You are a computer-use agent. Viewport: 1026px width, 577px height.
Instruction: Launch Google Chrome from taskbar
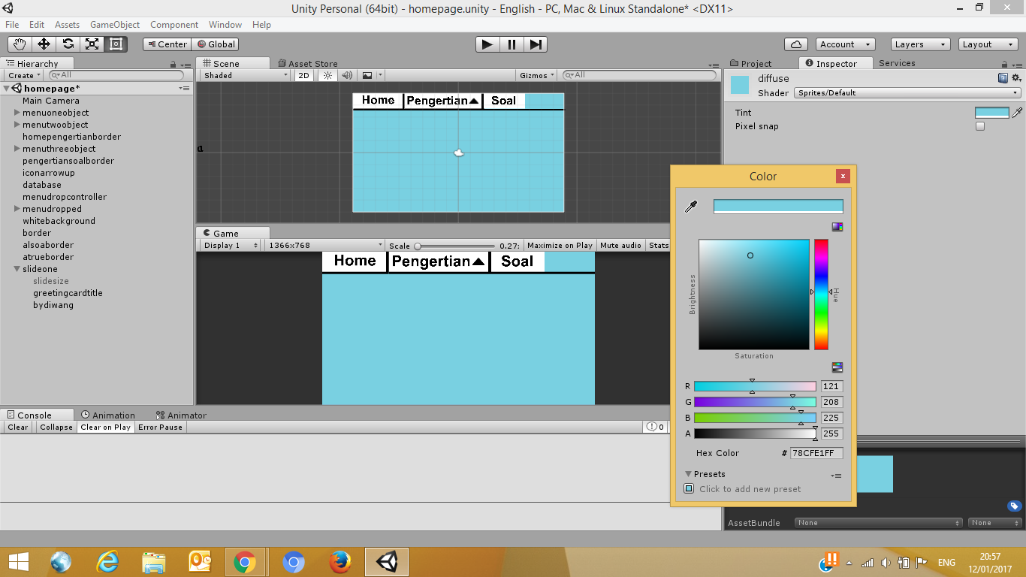(x=244, y=562)
